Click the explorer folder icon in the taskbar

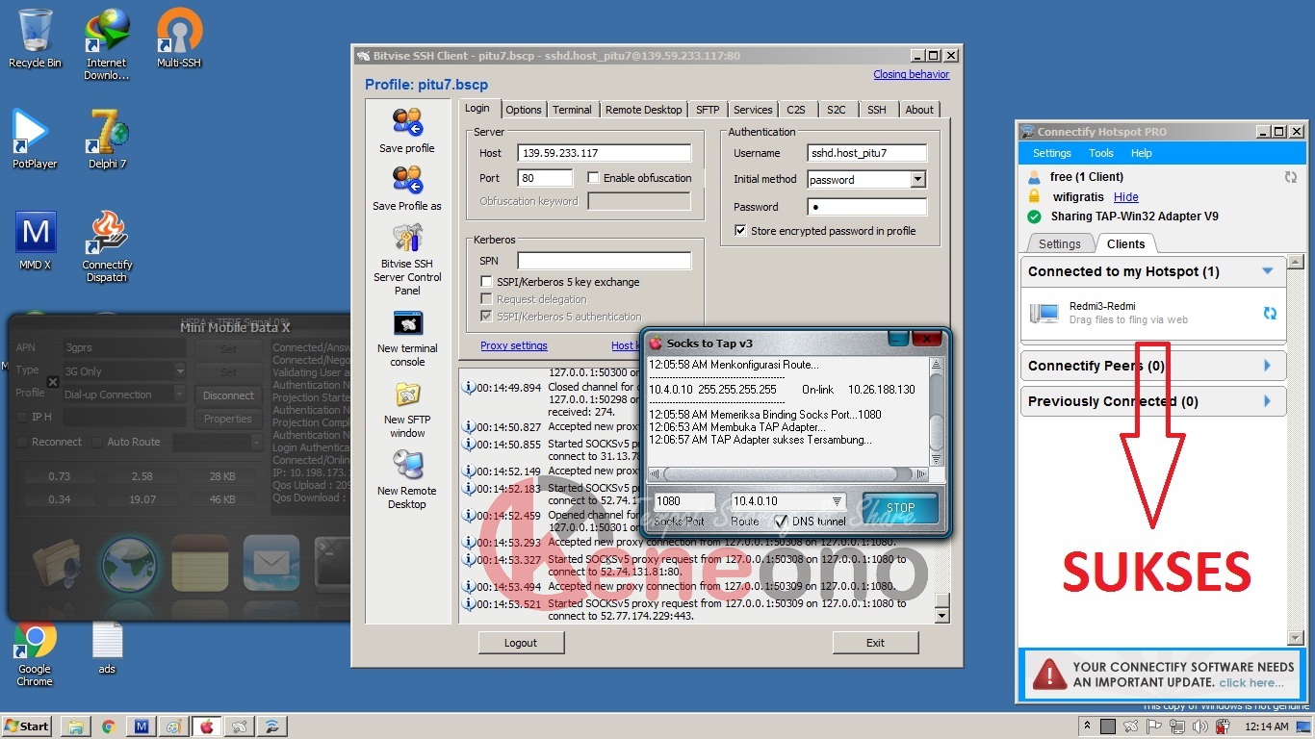coord(75,726)
